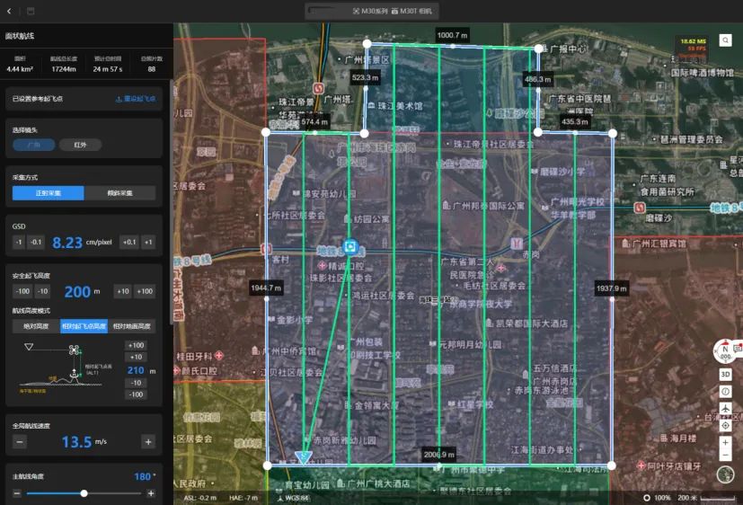
Task: Center map with the locate target icon
Action: click(725, 425)
